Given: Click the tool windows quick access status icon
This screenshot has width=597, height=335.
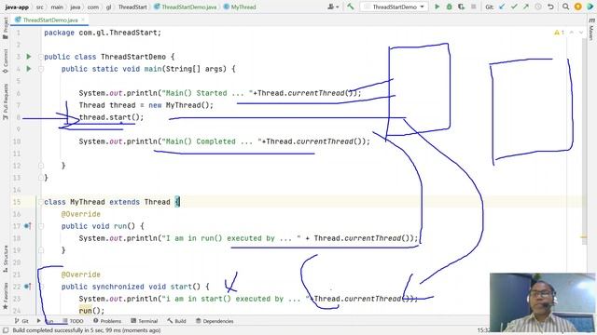Looking at the screenshot, I should click(x=6, y=330).
